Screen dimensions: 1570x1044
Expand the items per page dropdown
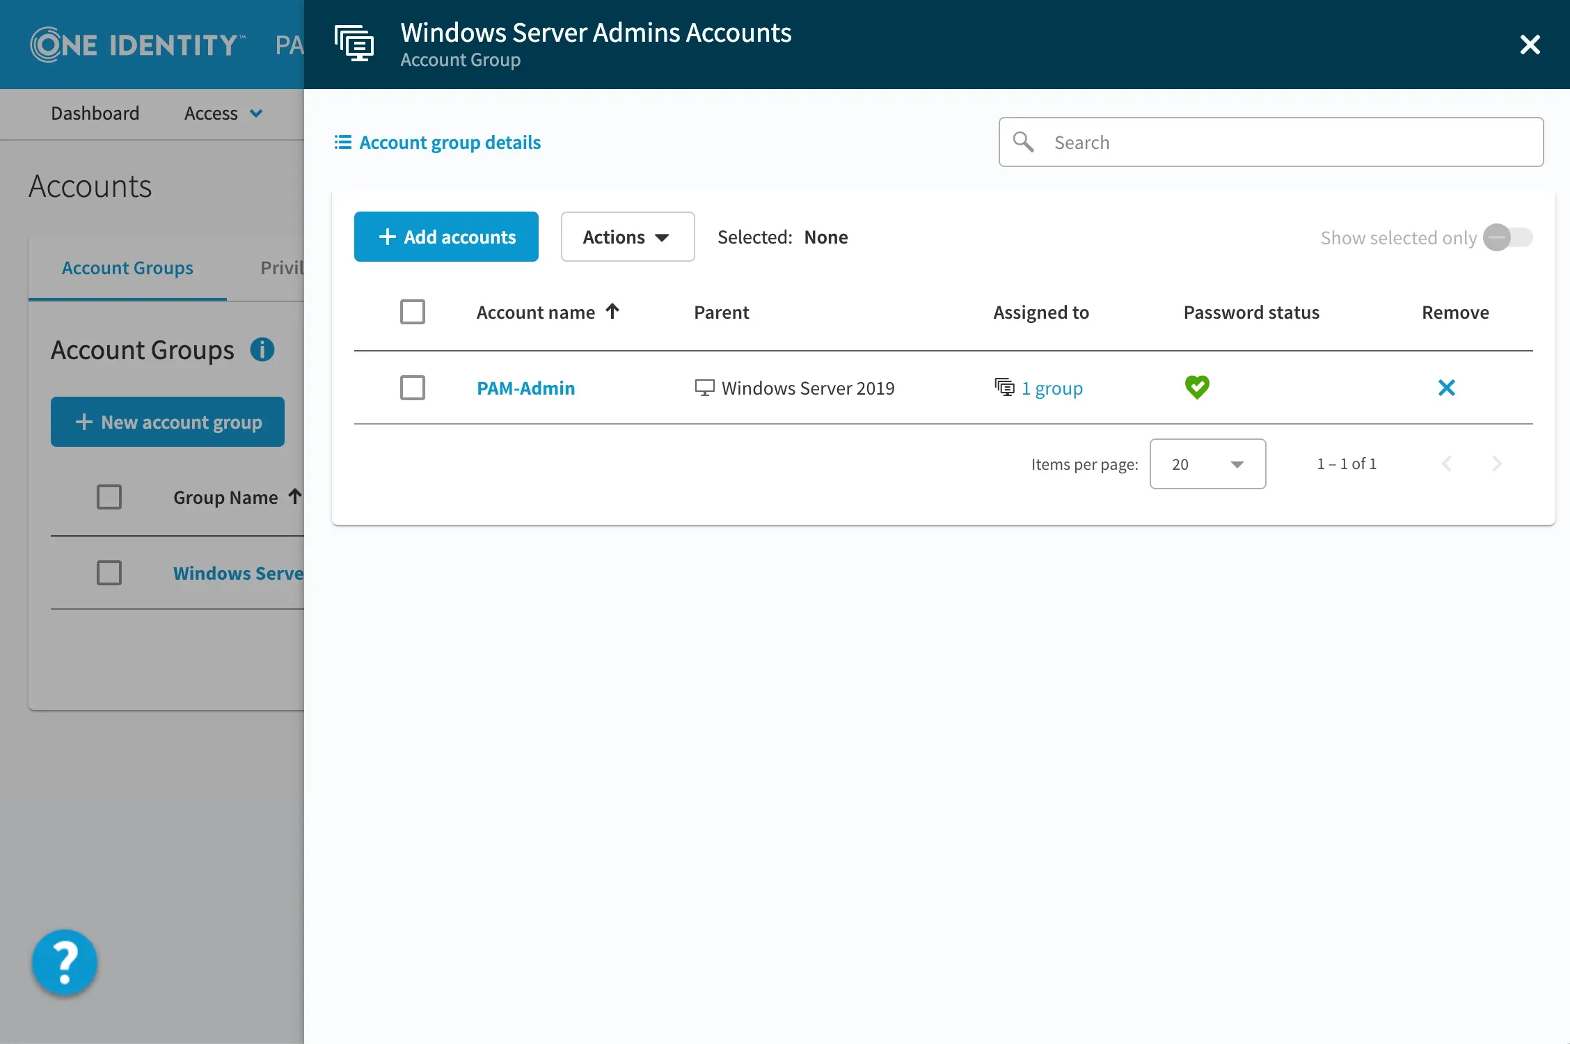click(x=1207, y=464)
